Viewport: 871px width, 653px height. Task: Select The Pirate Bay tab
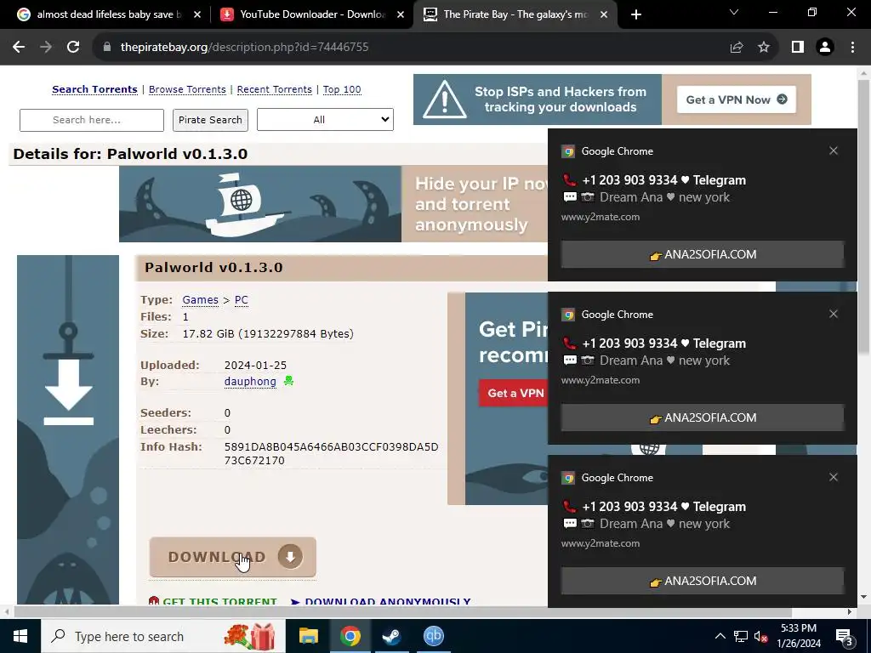(x=515, y=14)
